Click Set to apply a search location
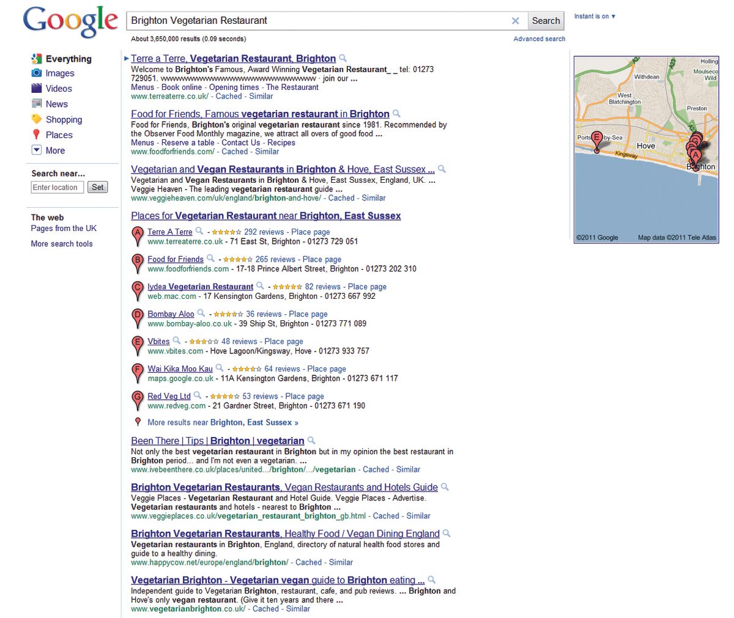 coord(98,187)
